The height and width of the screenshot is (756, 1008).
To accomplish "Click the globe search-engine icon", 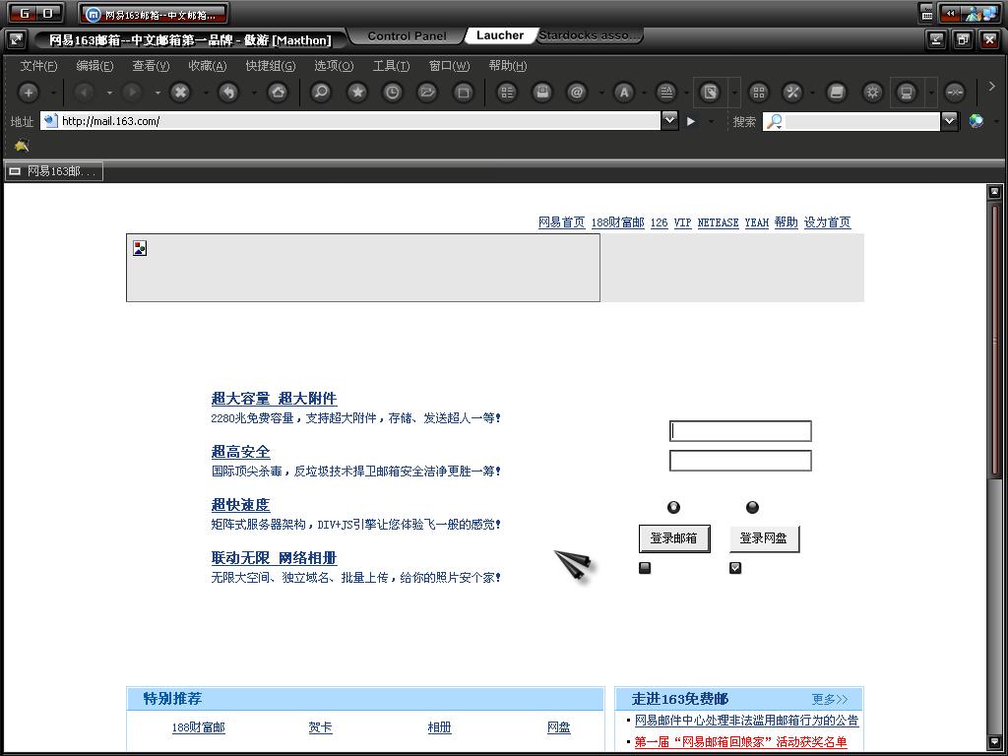I will pyautogui.click(x=976, y=121).
